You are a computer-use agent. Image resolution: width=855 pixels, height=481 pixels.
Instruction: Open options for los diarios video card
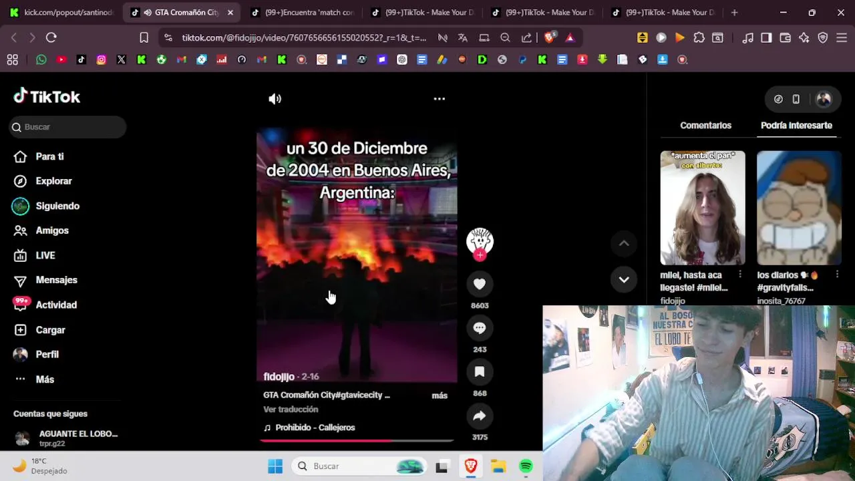pyautogui.click(x=837, y=275)
